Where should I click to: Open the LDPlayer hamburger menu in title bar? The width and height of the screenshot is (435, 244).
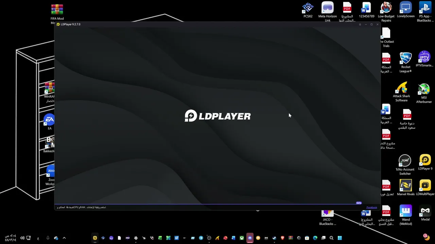click(360, 24)
